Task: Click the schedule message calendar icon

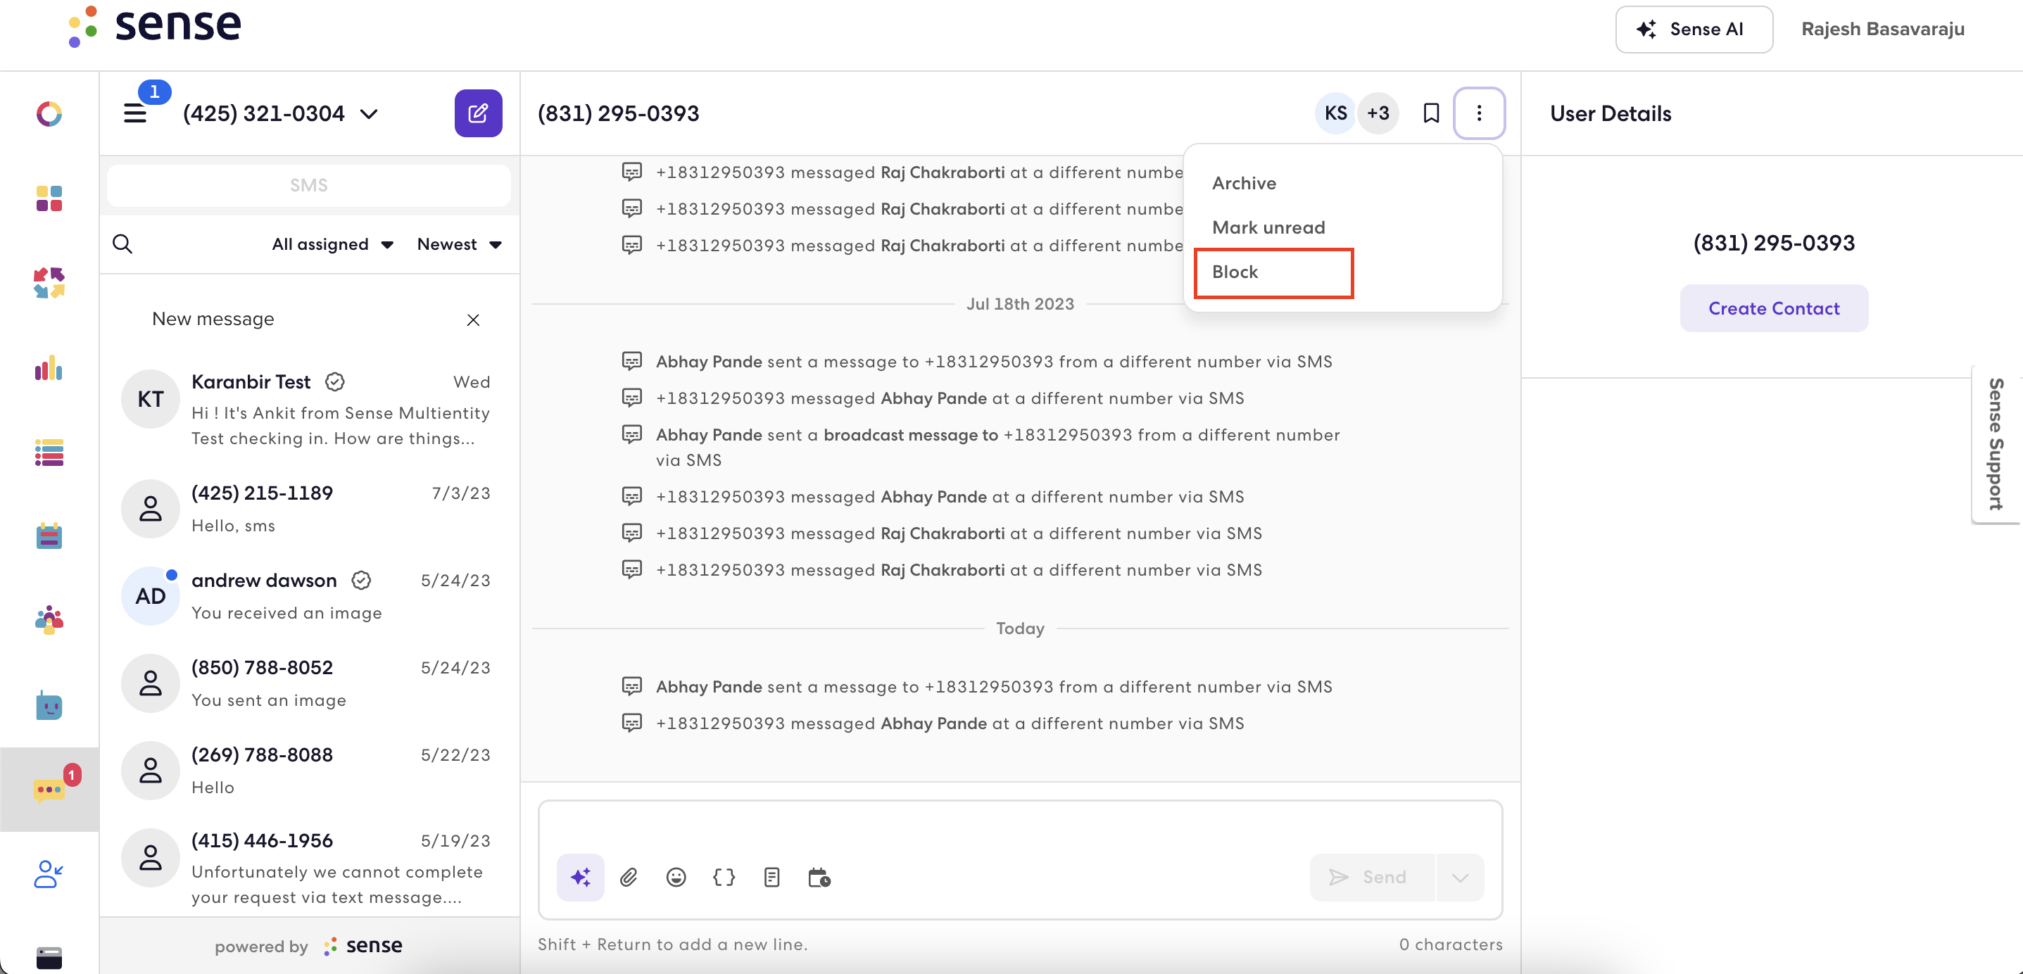Action: point(819,877)
